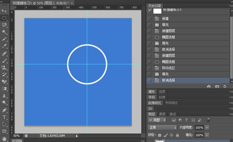The width and height of the screenshot is (233, 142).
Task: Click the layer filter for pixel layers icon
Action: point(174,120)
